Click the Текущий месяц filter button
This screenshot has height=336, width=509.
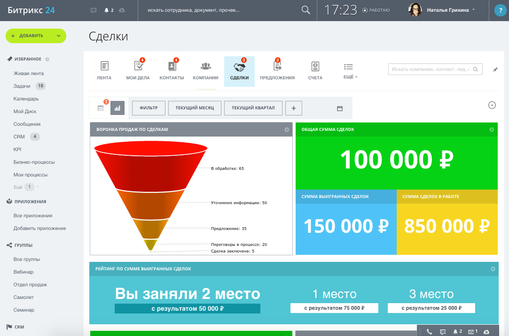[x=195, y=108]
